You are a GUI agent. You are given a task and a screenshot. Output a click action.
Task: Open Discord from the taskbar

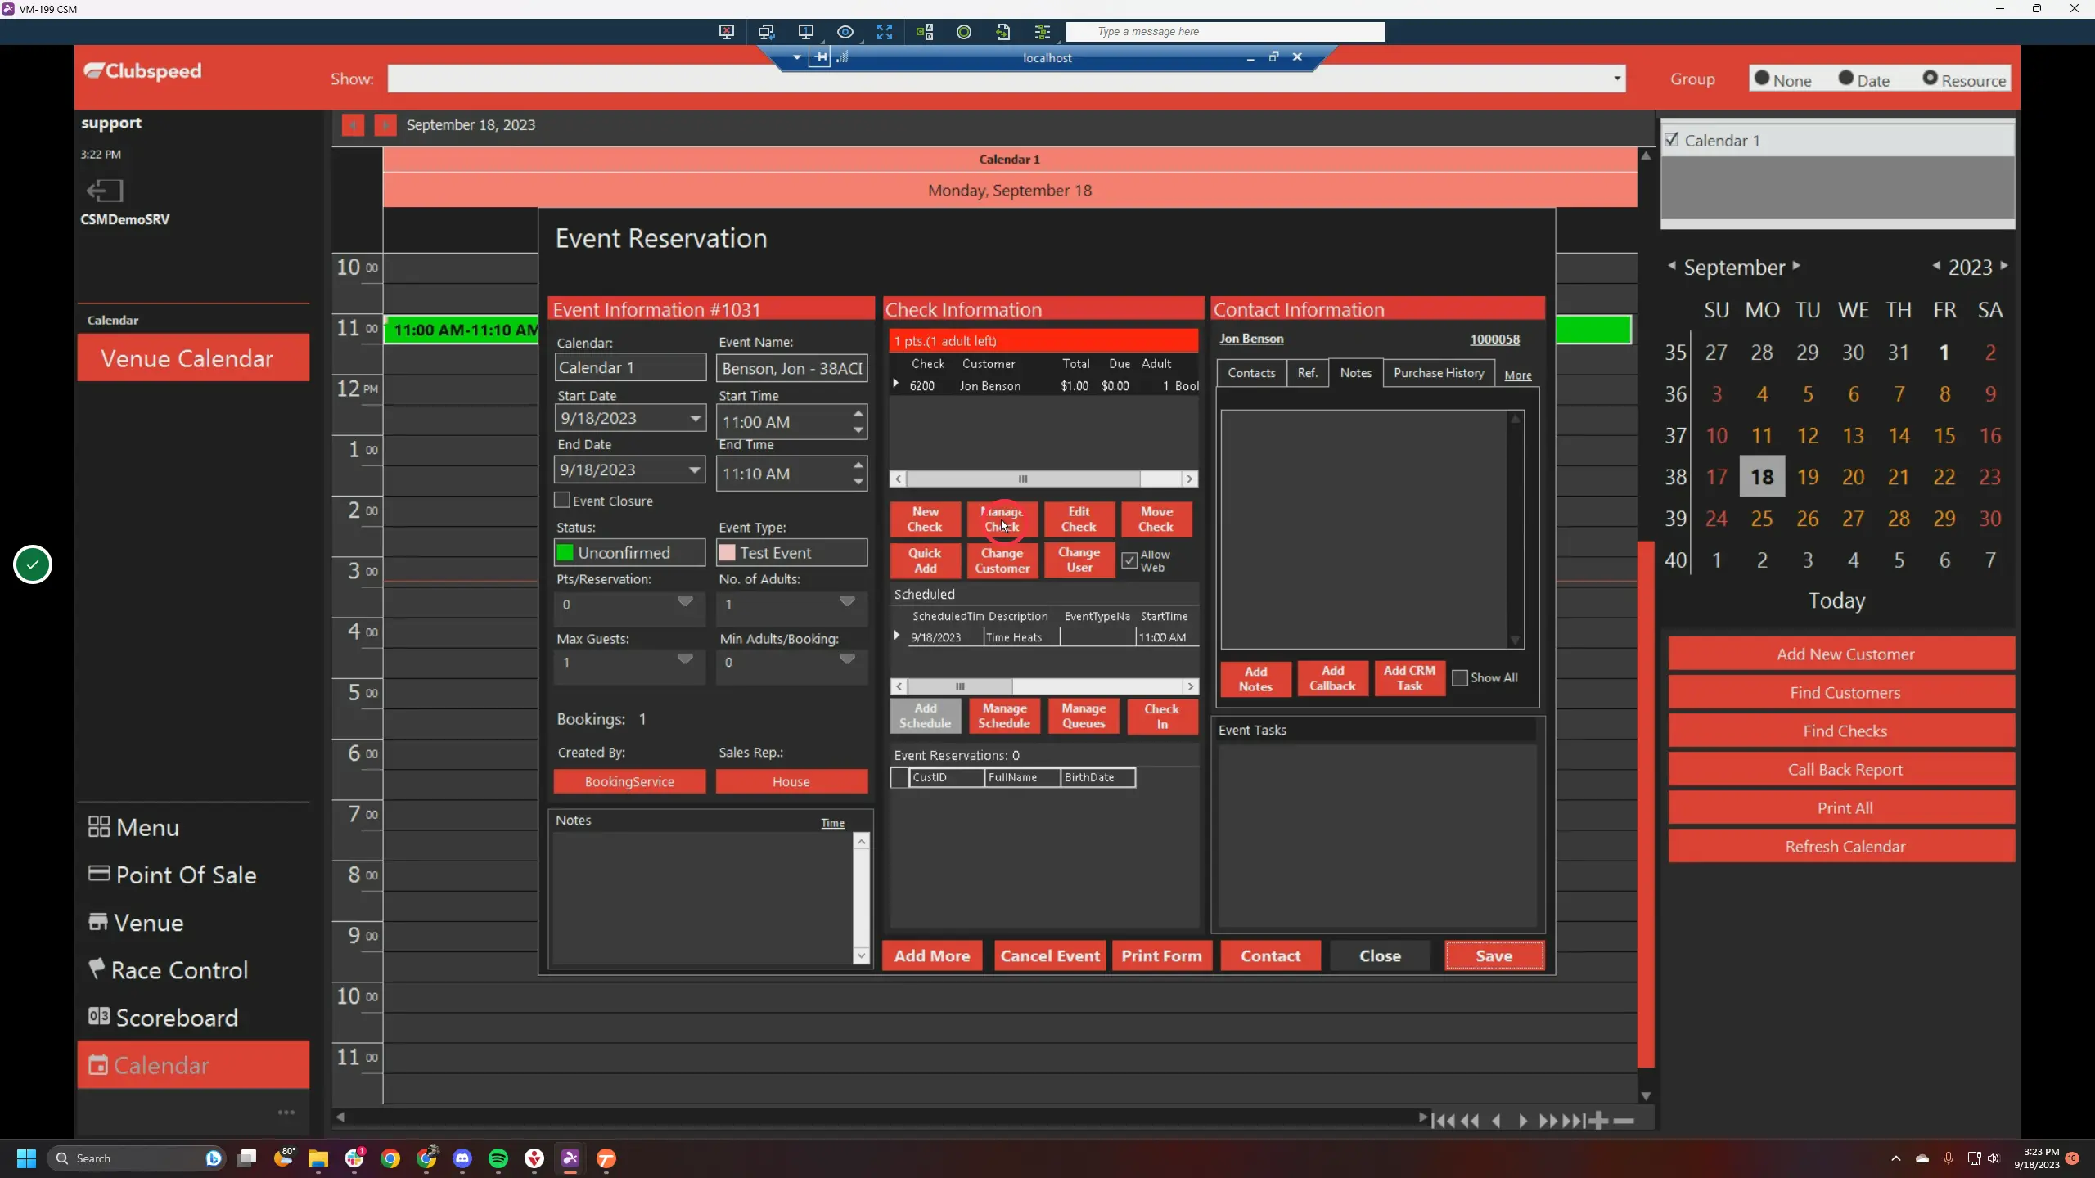click(462, 1158)
